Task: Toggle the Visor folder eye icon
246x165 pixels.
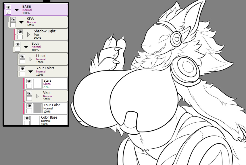Action: (29, 93)
